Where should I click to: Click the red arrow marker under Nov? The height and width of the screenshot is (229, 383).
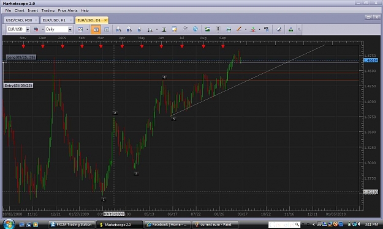23,46
